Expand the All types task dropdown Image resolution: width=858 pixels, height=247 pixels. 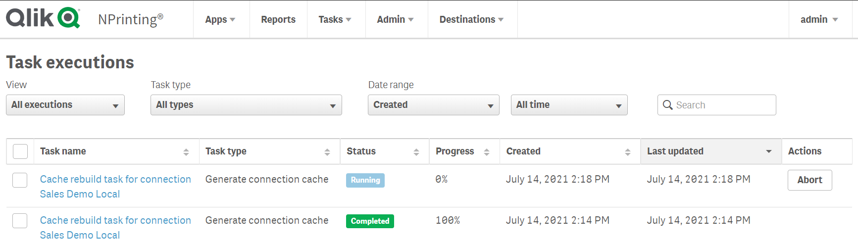[x=246, y=105]
